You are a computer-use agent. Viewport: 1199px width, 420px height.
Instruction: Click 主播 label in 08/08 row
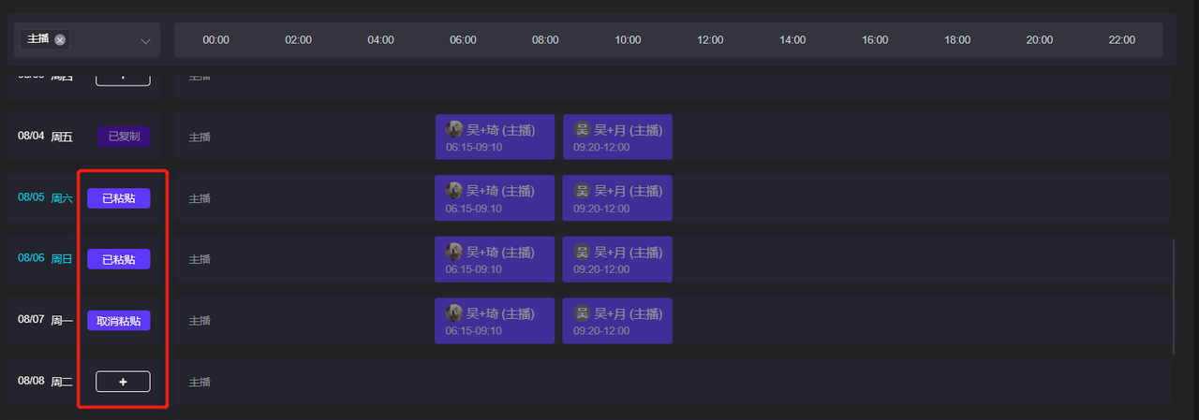pos(200,382)
